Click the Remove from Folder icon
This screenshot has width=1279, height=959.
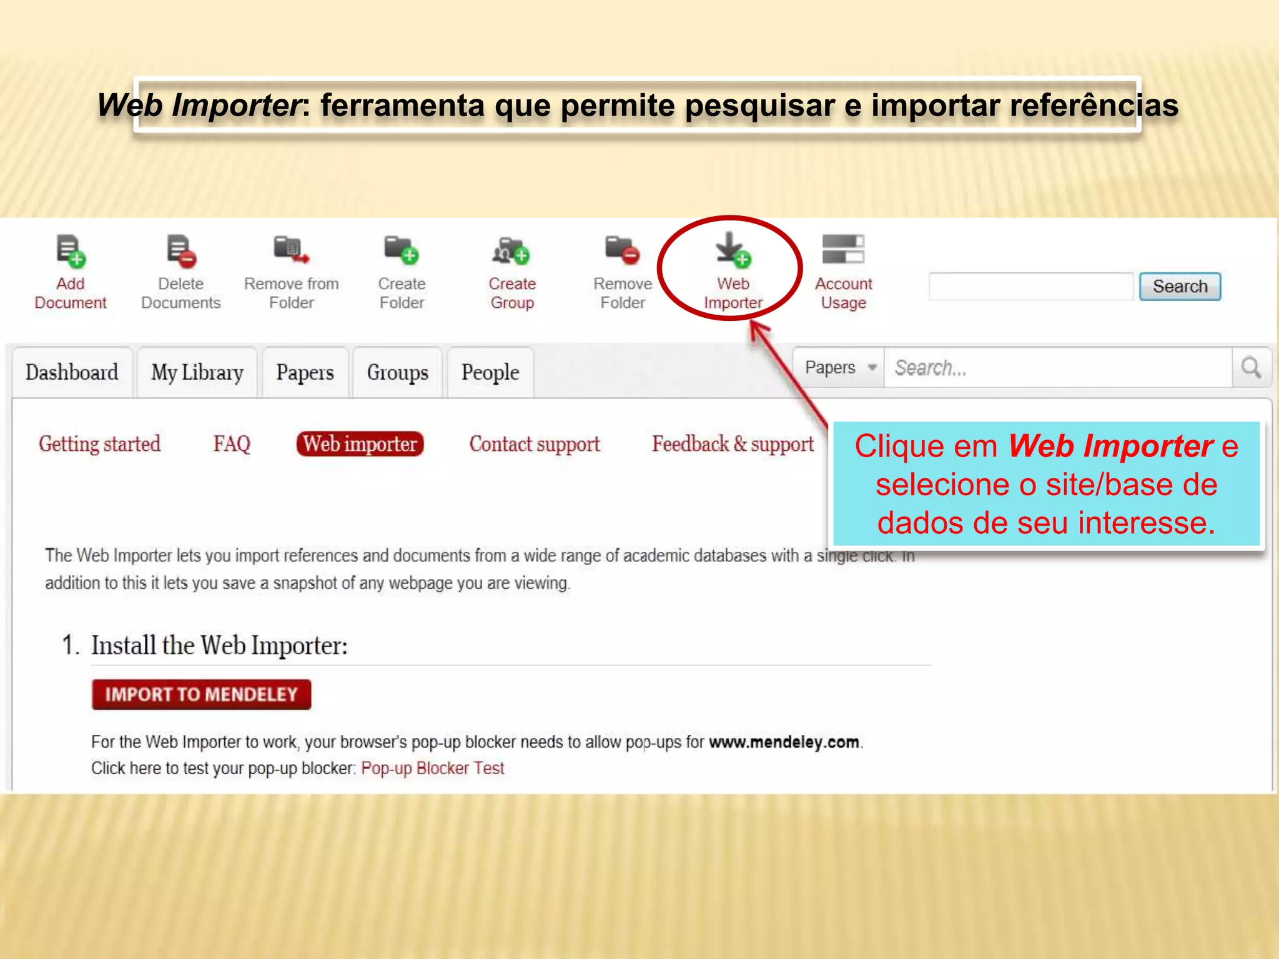click(291, 250)
